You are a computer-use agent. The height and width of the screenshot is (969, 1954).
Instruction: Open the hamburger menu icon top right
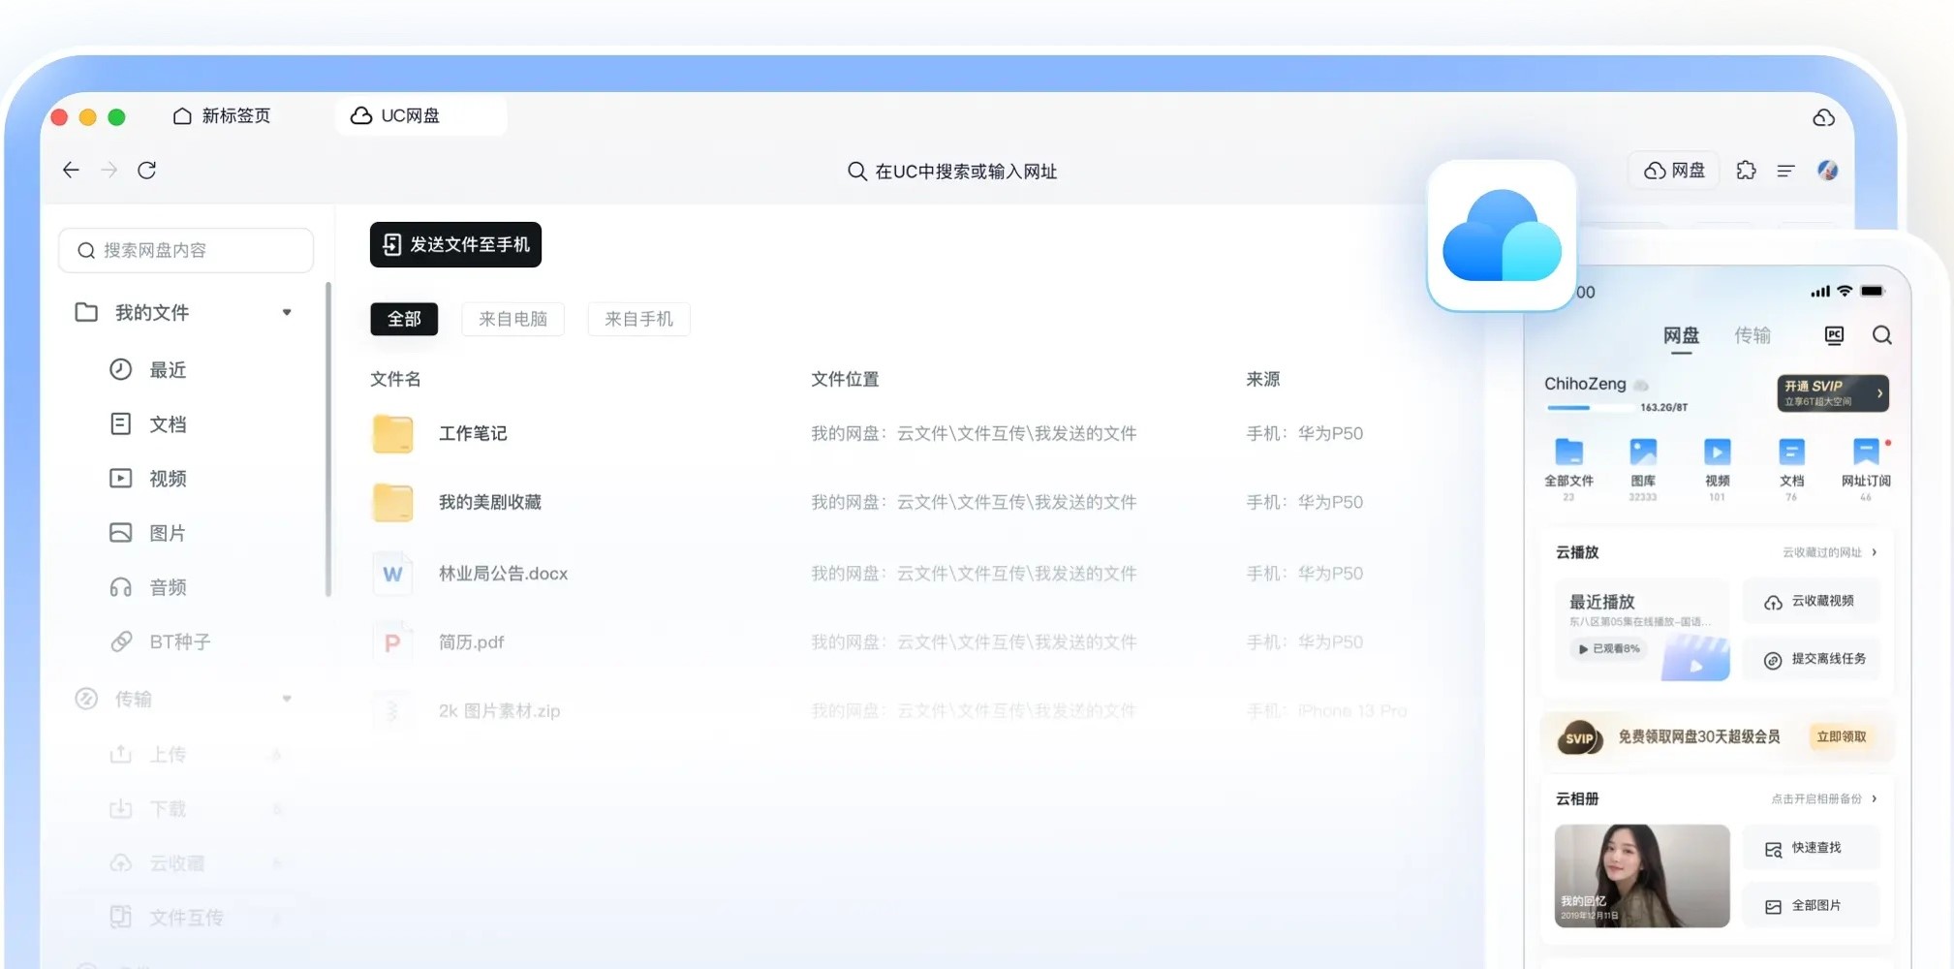coord(1785,170)
